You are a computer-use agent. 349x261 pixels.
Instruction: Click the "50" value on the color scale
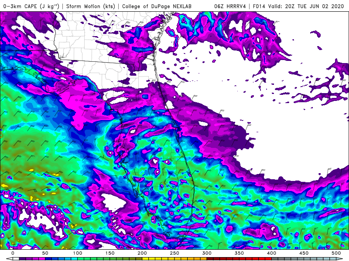pos(45,253)
